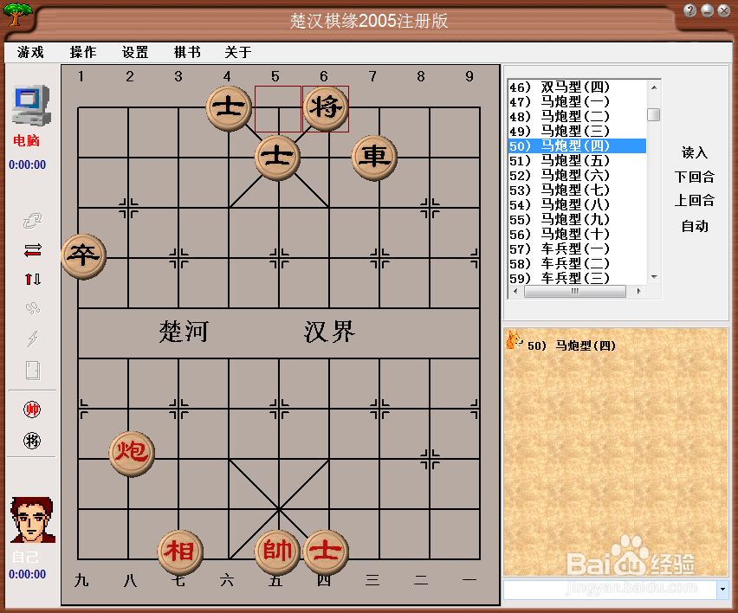Viewport: 738px width, 613px height.
Task: Click the list scroll up arrow
Action: pyautogui.click(x=654, y=87)
